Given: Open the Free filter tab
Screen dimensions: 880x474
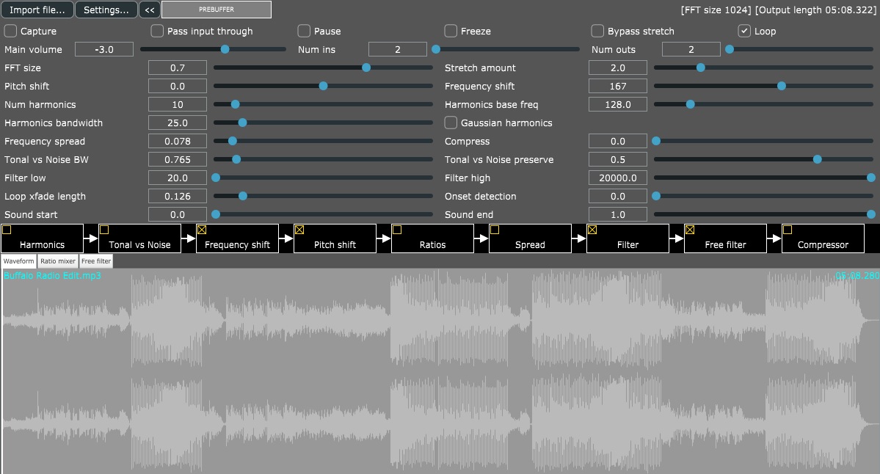Looking at the screenshot, I should [x=95, y=260].
